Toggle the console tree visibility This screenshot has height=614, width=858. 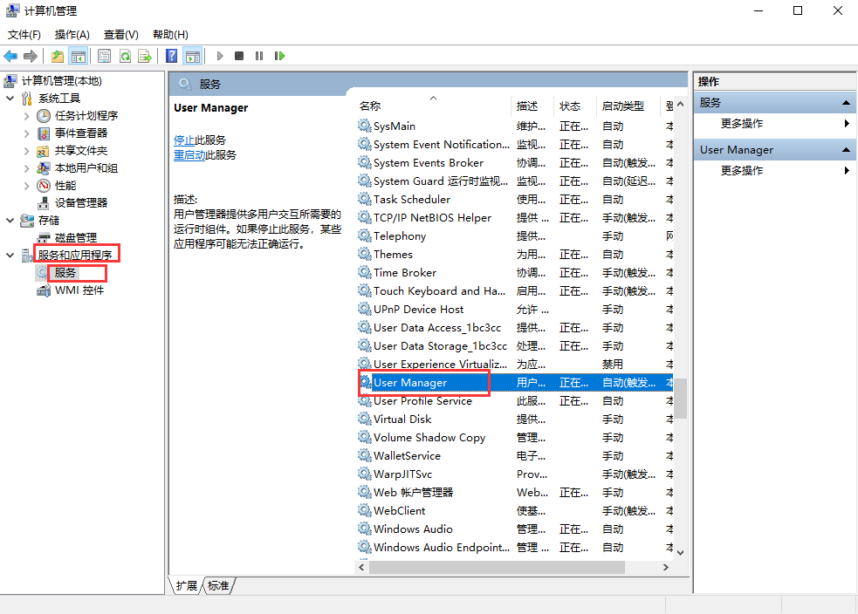[x=78, y=55]
